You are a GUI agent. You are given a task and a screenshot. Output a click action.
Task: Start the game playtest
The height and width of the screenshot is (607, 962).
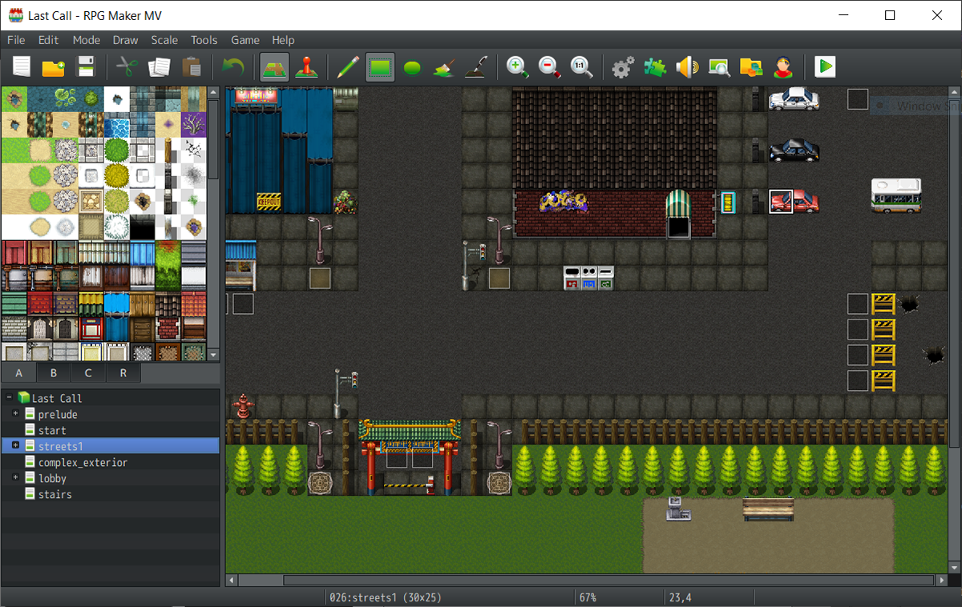825,67
